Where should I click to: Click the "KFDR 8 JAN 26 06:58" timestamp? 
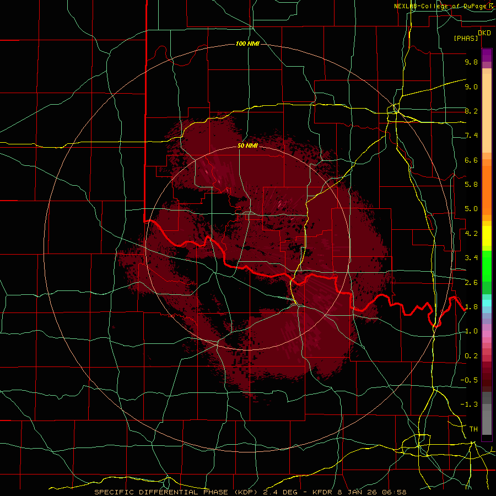coord(359,492)
